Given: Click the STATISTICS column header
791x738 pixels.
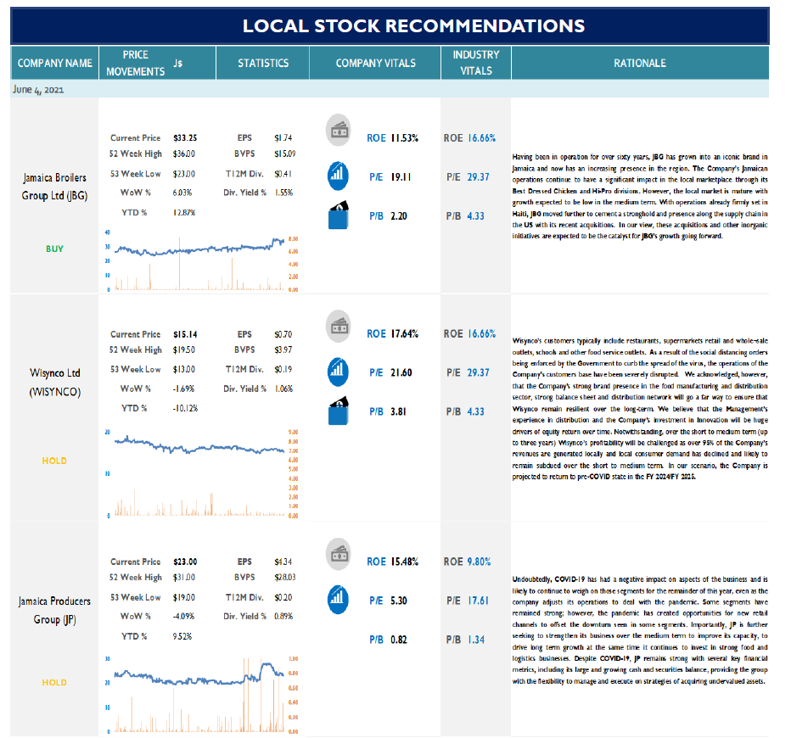Looking at the screenshot, I should (x=263, y=63).
